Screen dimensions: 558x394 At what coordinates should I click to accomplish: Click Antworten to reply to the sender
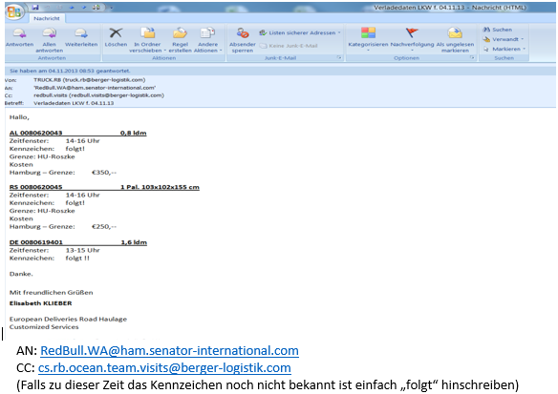pyautogui.click(x=19, y=37)
